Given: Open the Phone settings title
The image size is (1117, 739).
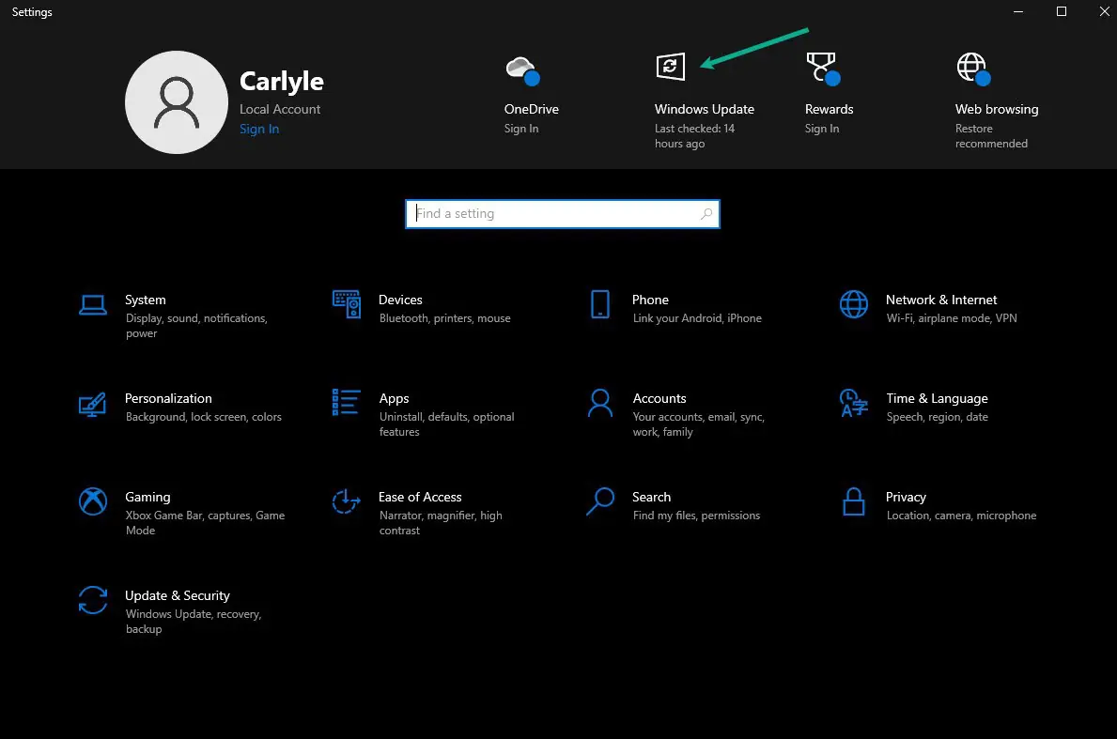Looking at the screenshot, I should pos(650,300).
